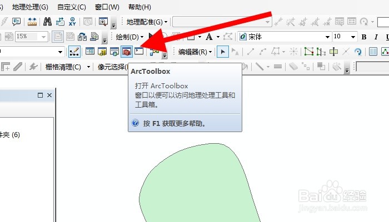Open the Catalog window

click(x=102, y=52)
